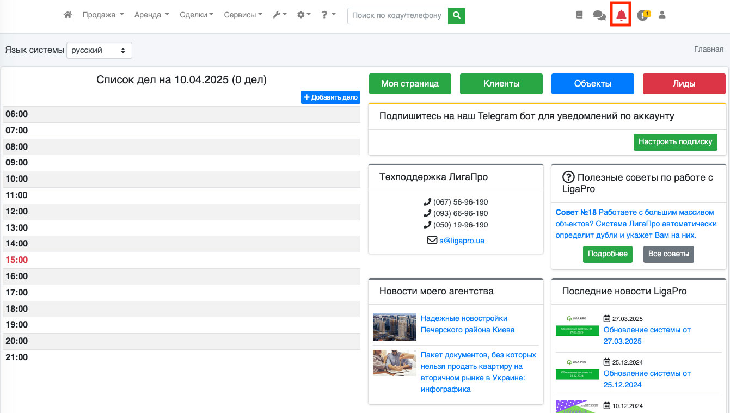Open the Аренда menu

151,15
